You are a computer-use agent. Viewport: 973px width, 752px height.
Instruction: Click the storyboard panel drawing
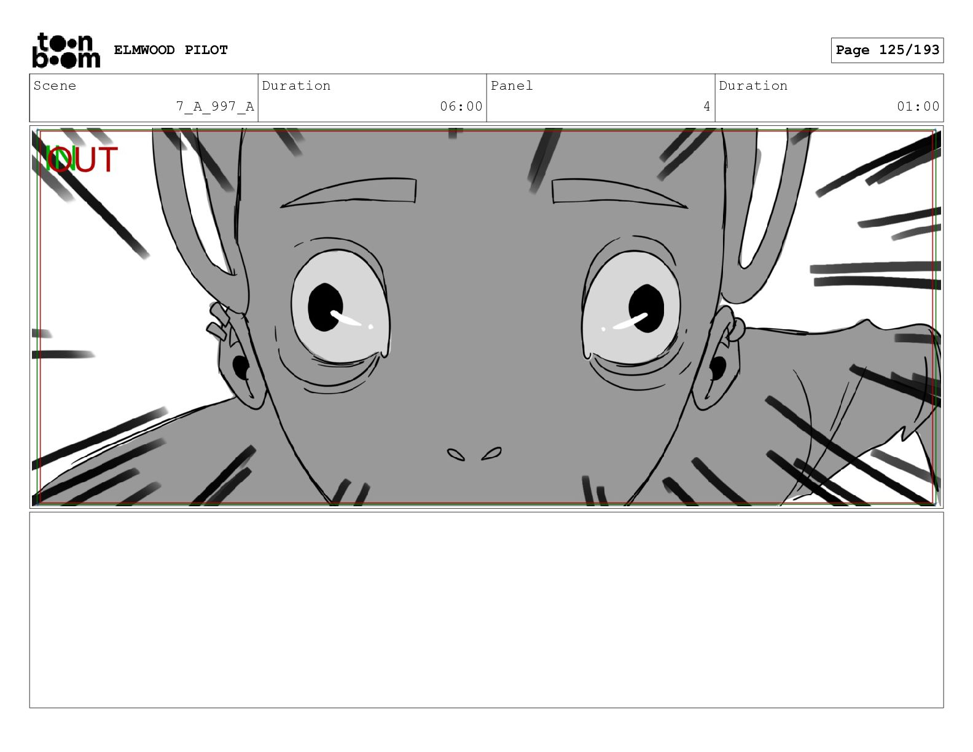(x=486, y=317)
